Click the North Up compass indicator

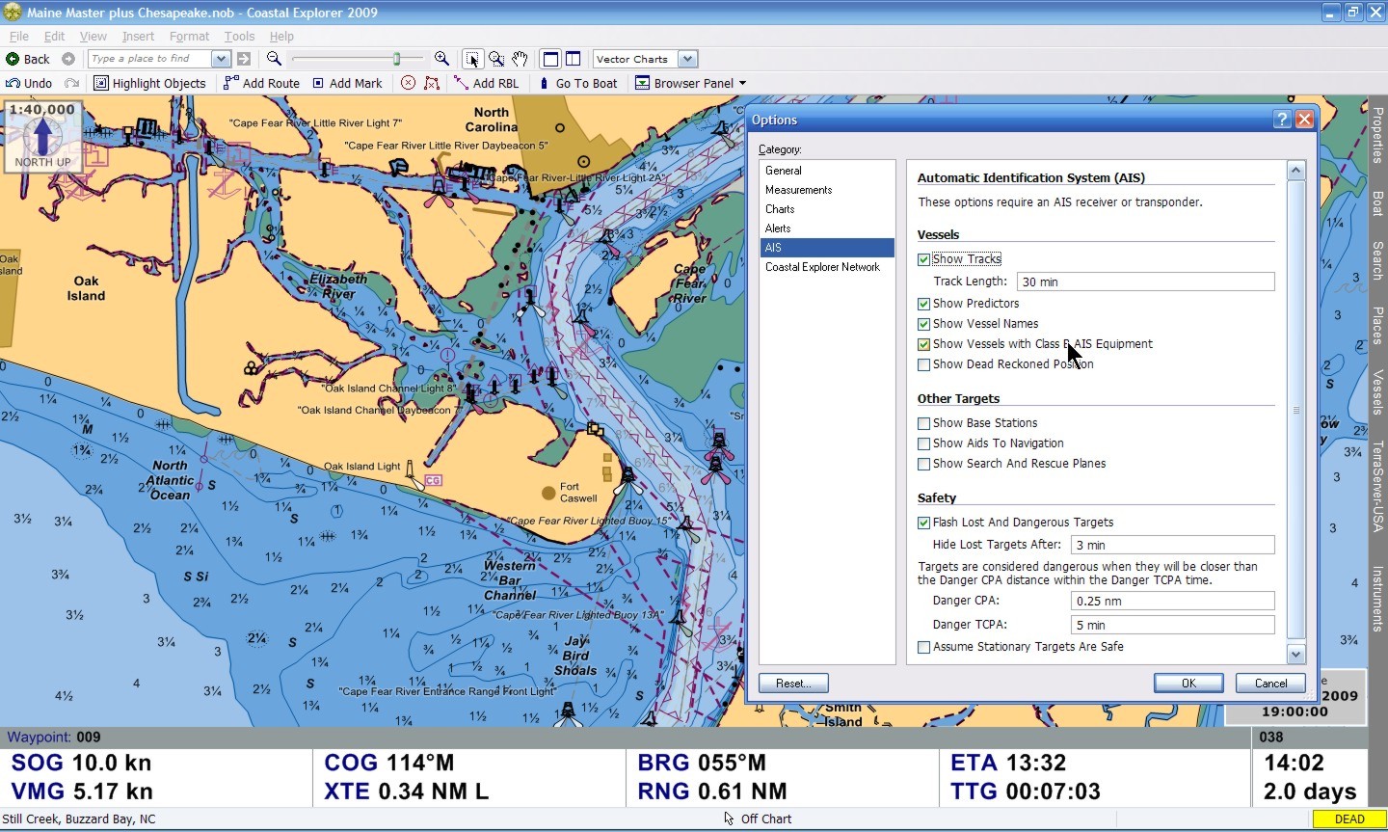pyautogui.click(x=42, y=135)
